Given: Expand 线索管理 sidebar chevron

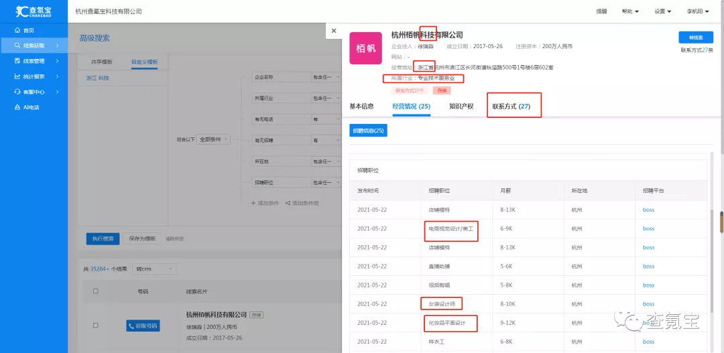Looking at the screenshot, I should pyautogui.click(x=58, y=61).
